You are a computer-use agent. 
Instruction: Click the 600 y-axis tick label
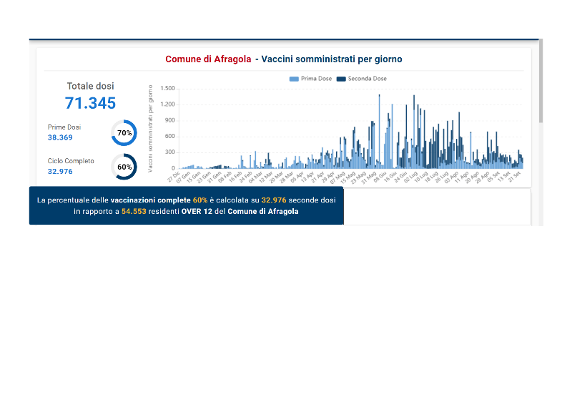pyautogui.click(x=170, y=136)
